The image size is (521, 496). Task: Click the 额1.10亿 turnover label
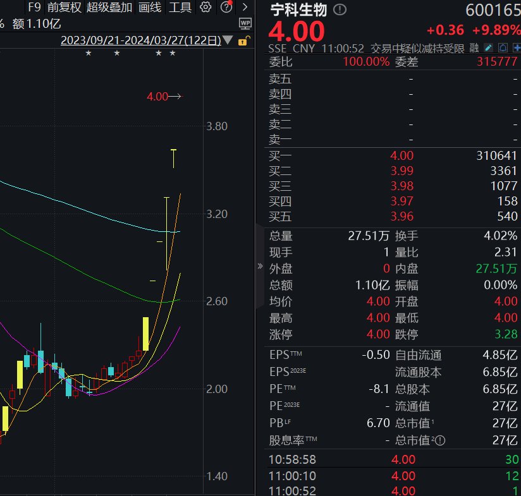(37, 24)
